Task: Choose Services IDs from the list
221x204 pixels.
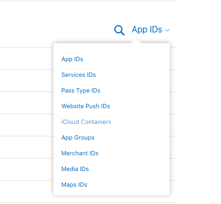Action: click(78, 75)
